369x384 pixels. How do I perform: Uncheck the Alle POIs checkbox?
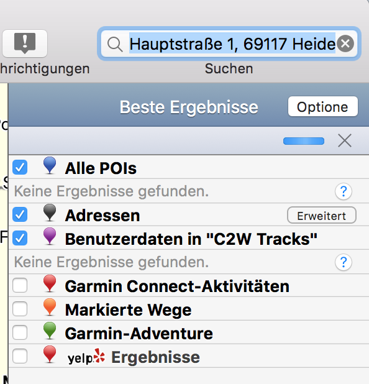pos(20,167)
